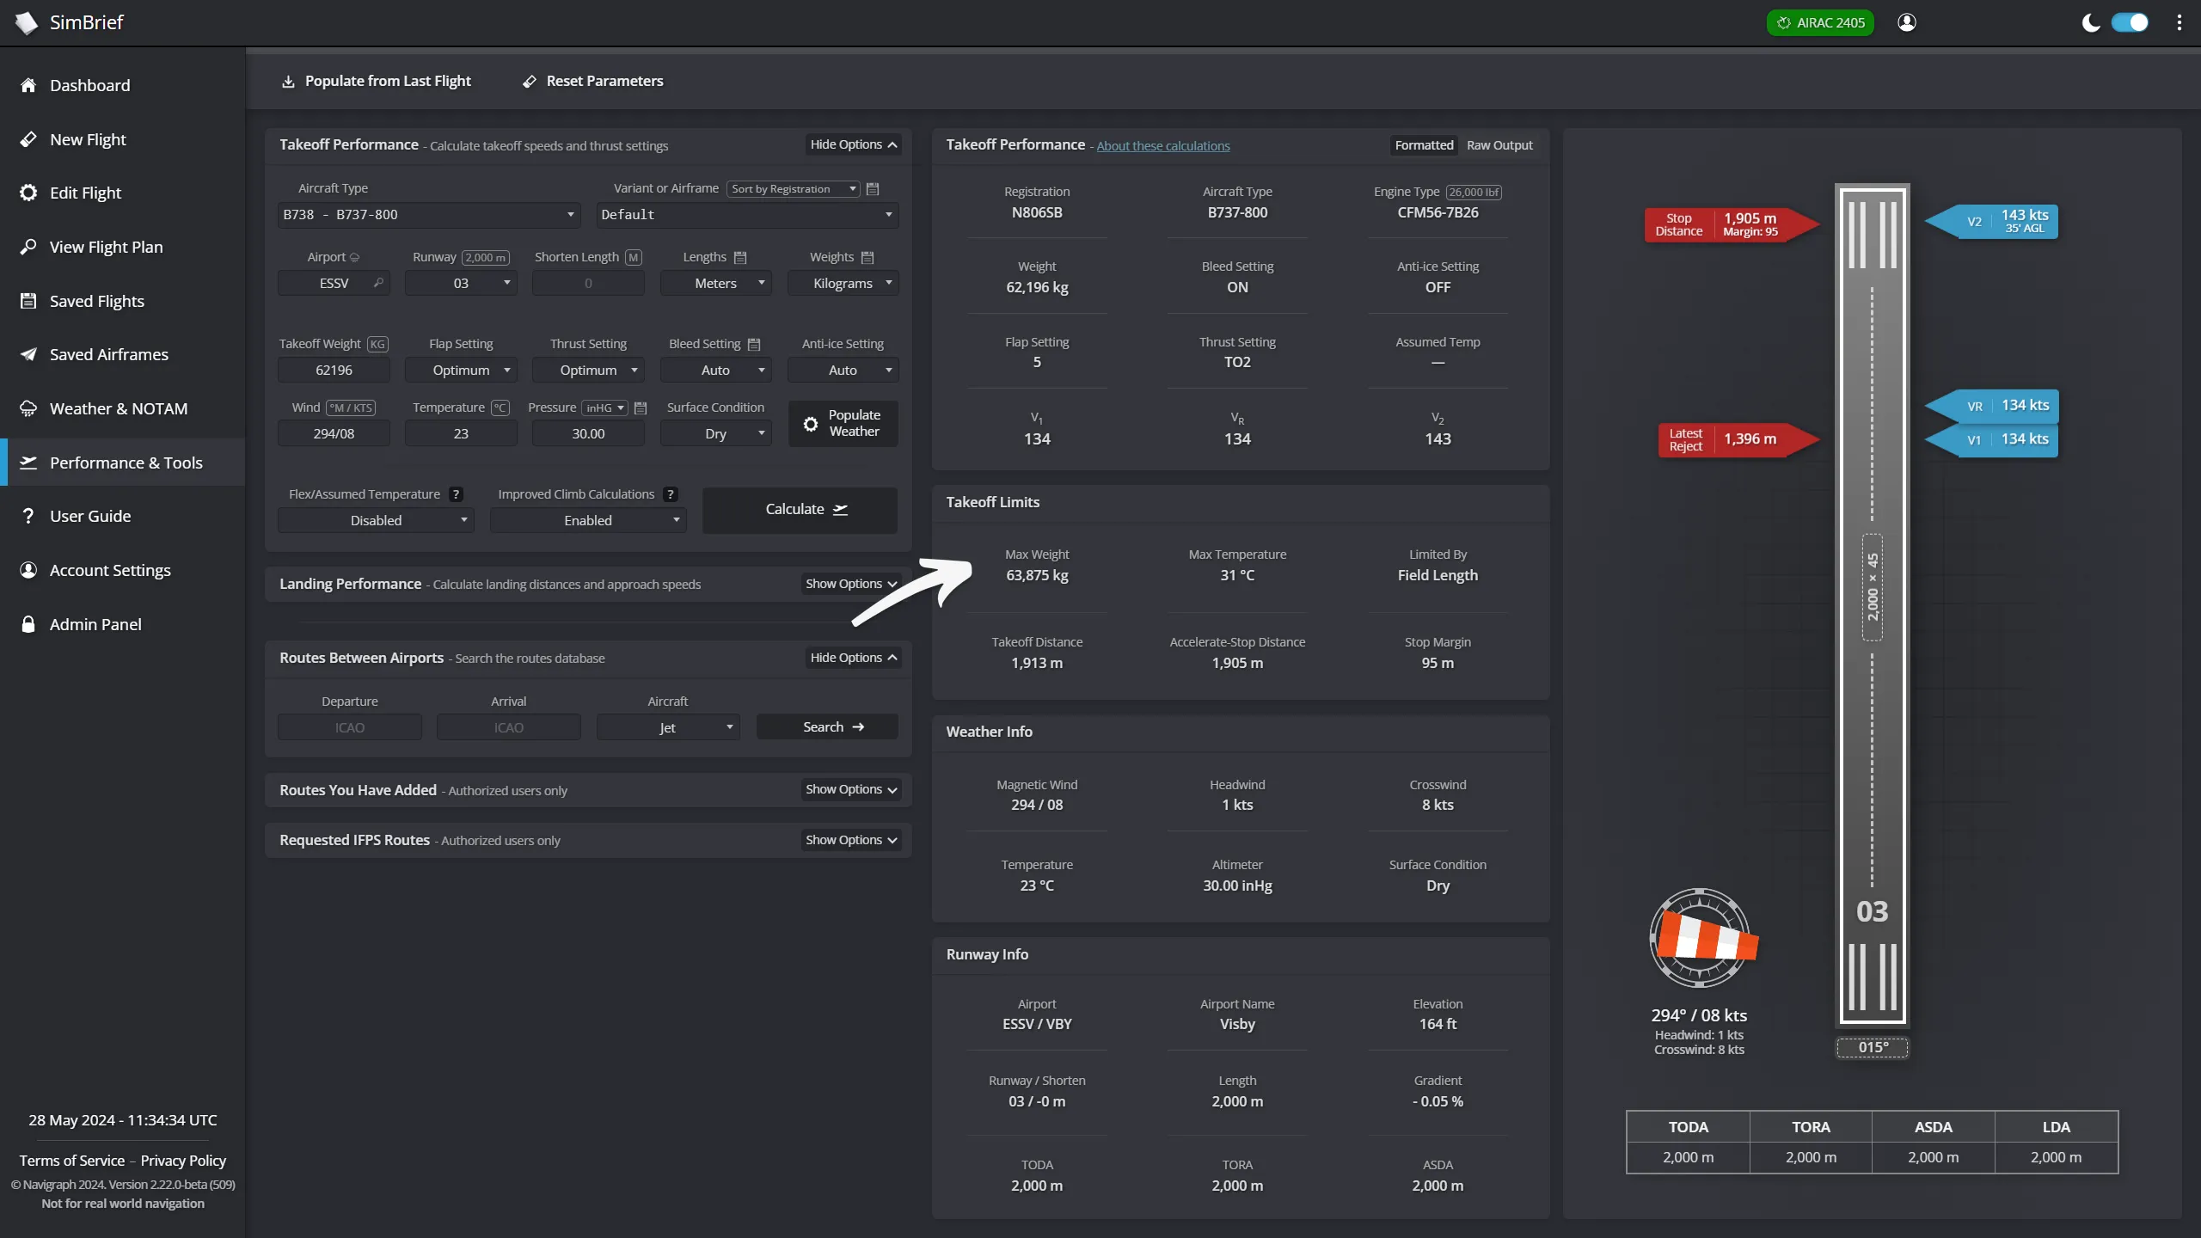Click the Departure ICAO input field

[x=349, y=726]
